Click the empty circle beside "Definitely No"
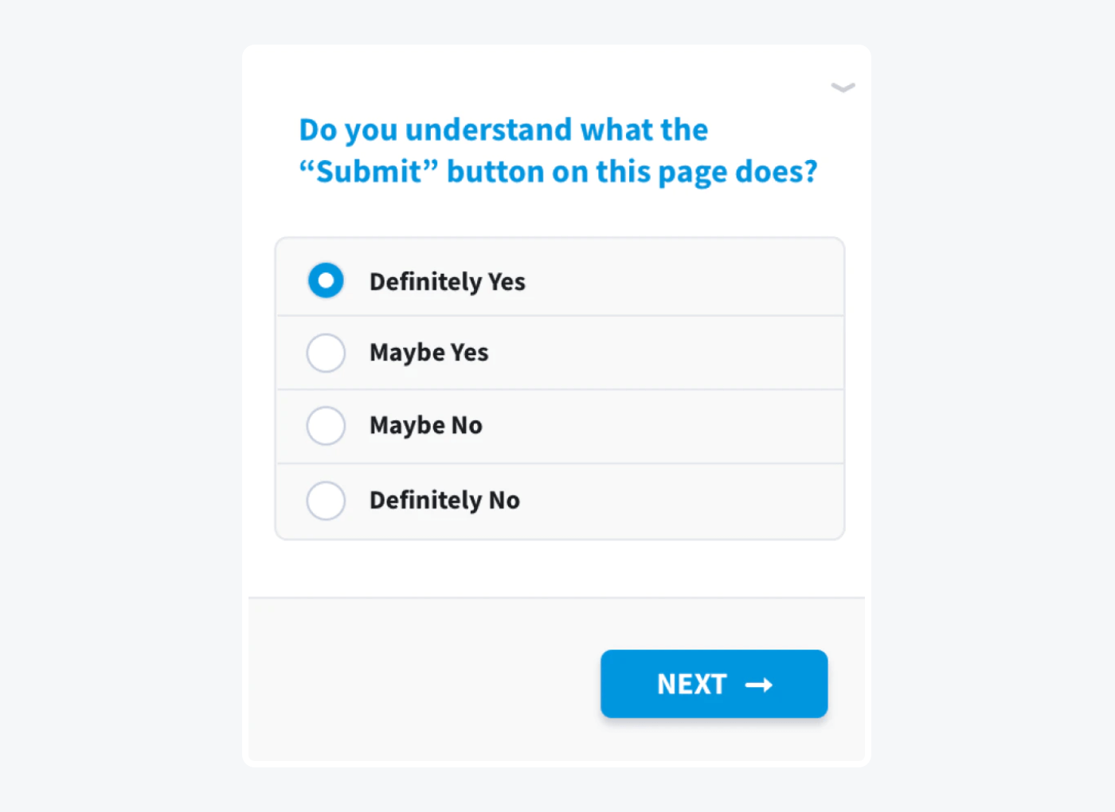1115x812 pixels. [326, 501]
